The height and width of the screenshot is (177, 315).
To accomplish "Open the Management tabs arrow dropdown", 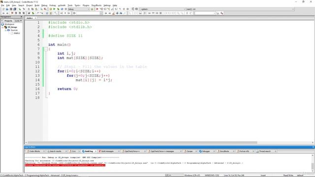I will click(21, 21).
